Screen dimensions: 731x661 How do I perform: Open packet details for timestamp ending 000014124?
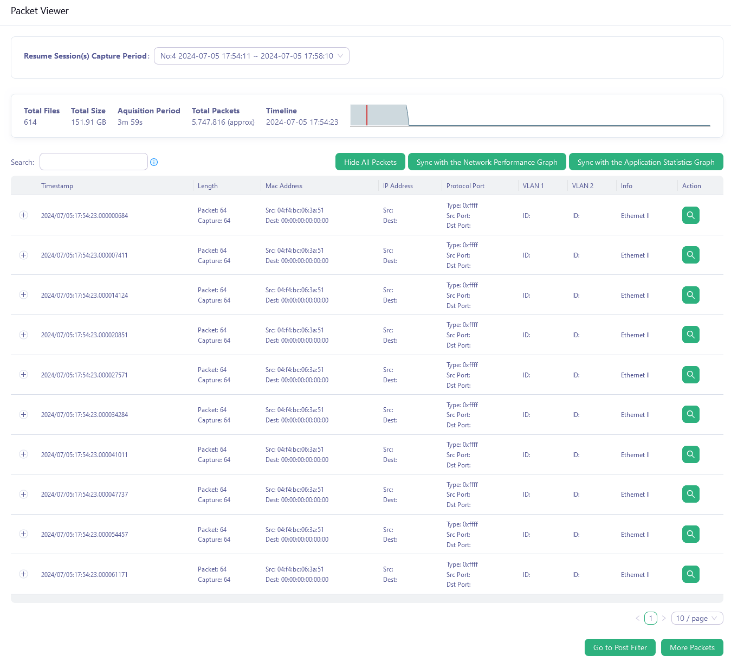690,295
